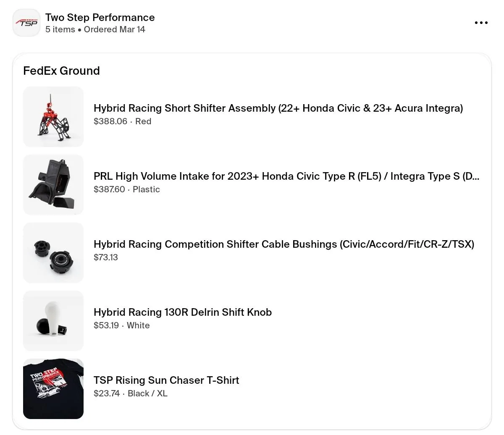The image size is (504, 435).
Task: Click the Rising Sun Chaser T-Shirt image
Action: [x=53, y=388]
